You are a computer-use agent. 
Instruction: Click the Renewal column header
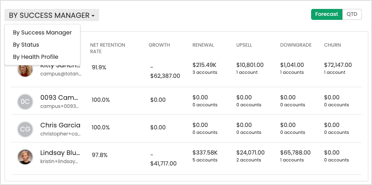[203, 45]
